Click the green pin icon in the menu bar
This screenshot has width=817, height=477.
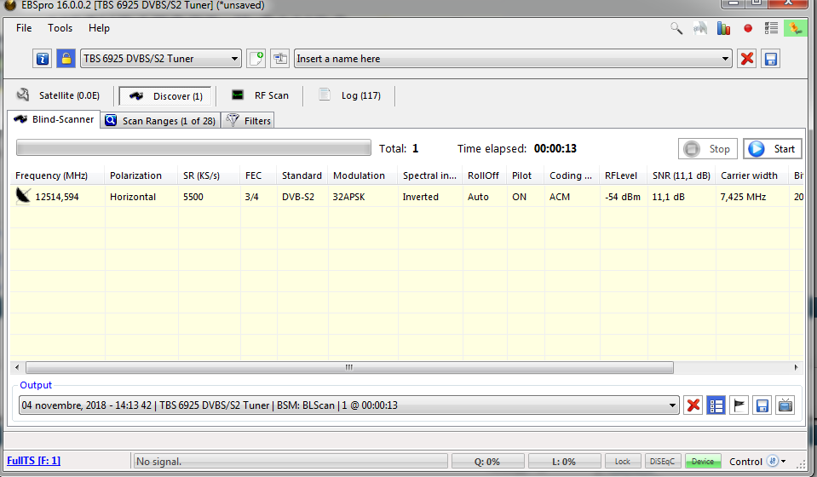(795, 28)
